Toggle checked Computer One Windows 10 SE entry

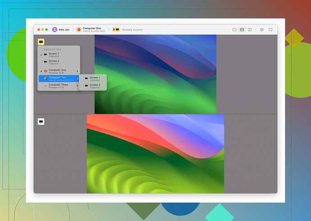(x=57, y=71)
